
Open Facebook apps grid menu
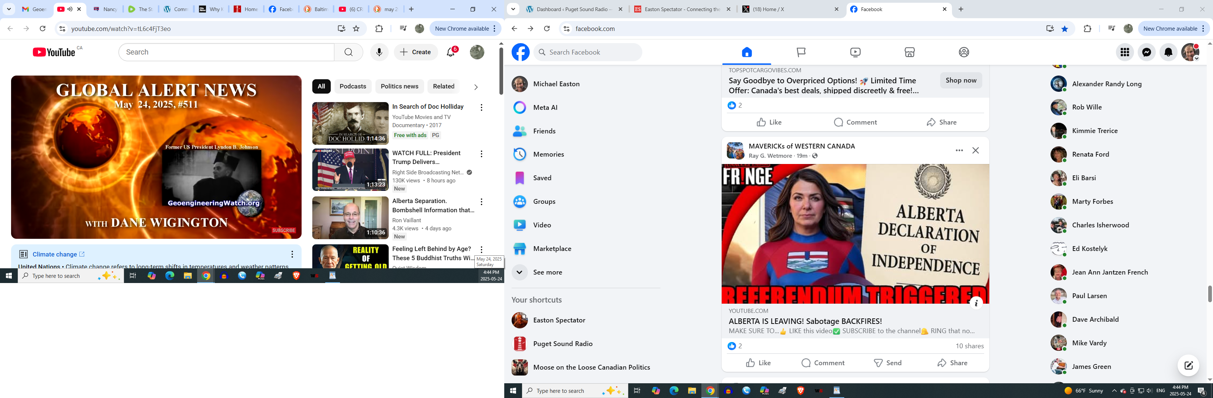click(1124, 52)
